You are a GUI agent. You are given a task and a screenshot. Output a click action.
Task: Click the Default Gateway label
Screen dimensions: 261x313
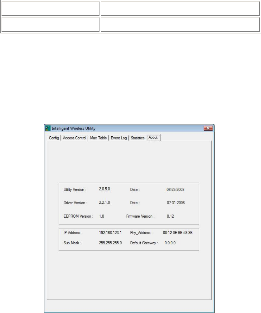pyautogui.click(x=144, y=243)
